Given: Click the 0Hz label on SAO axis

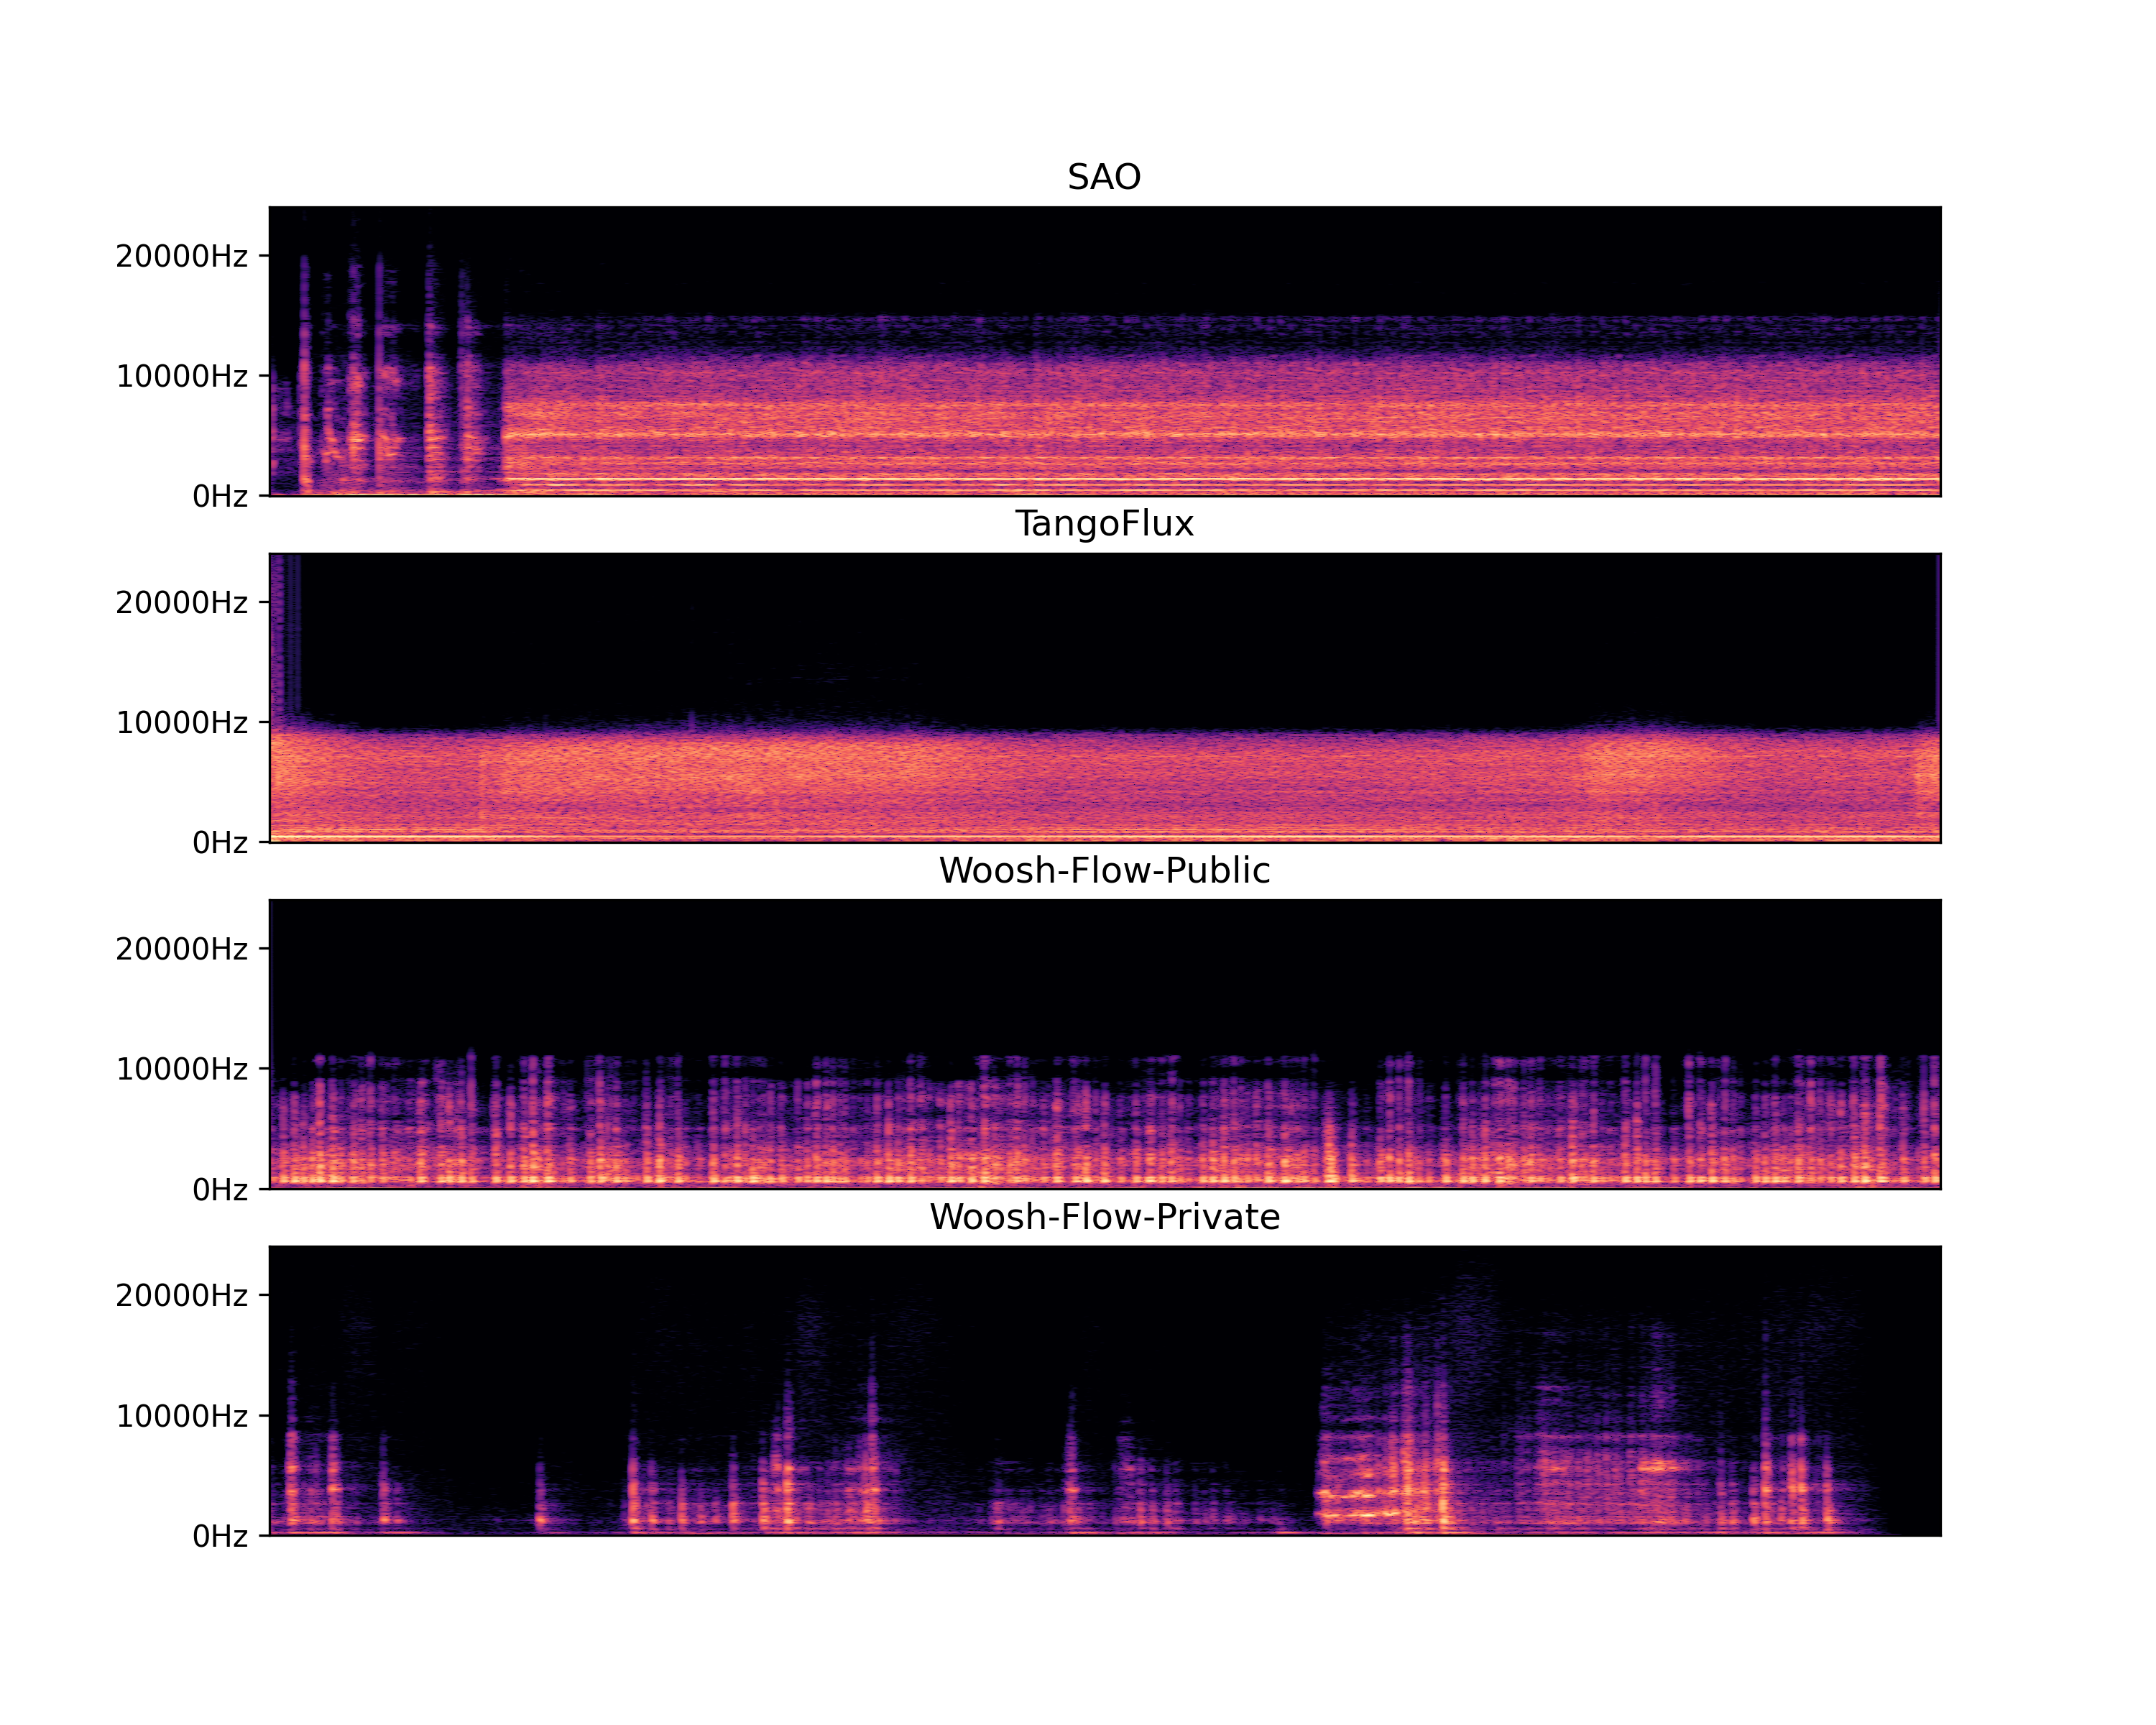Looking at the screenshot, I should point(219,497).
